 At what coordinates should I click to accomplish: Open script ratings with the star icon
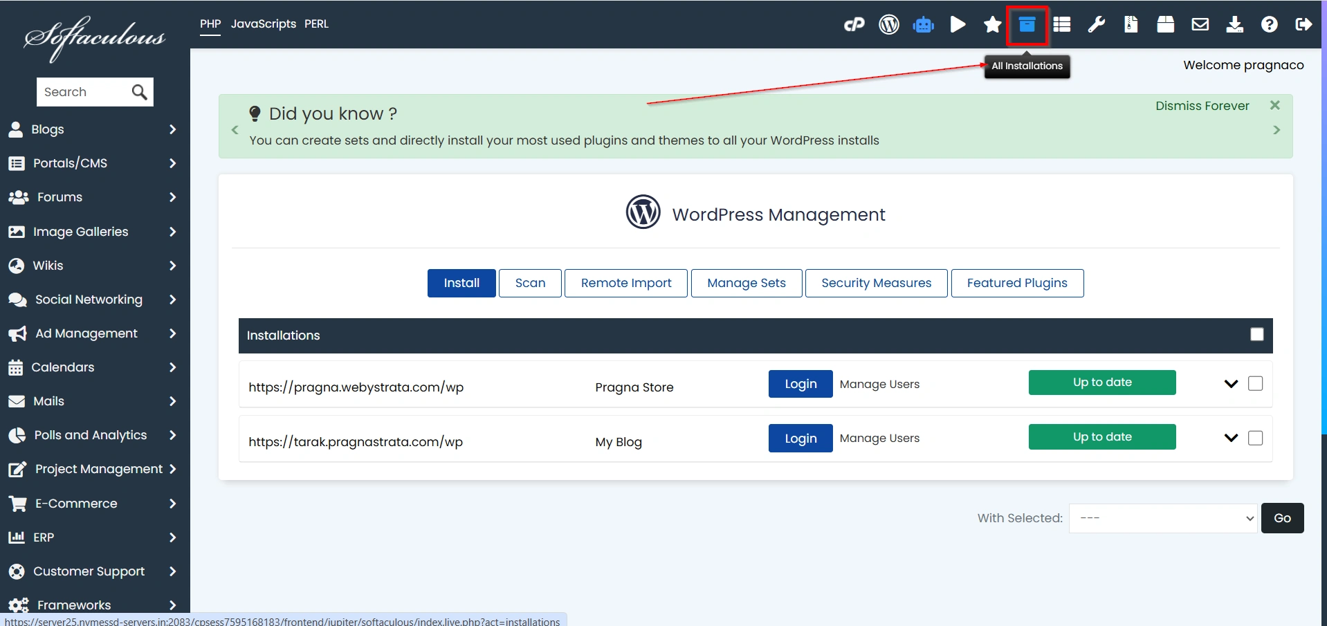(x=993, y=25)
